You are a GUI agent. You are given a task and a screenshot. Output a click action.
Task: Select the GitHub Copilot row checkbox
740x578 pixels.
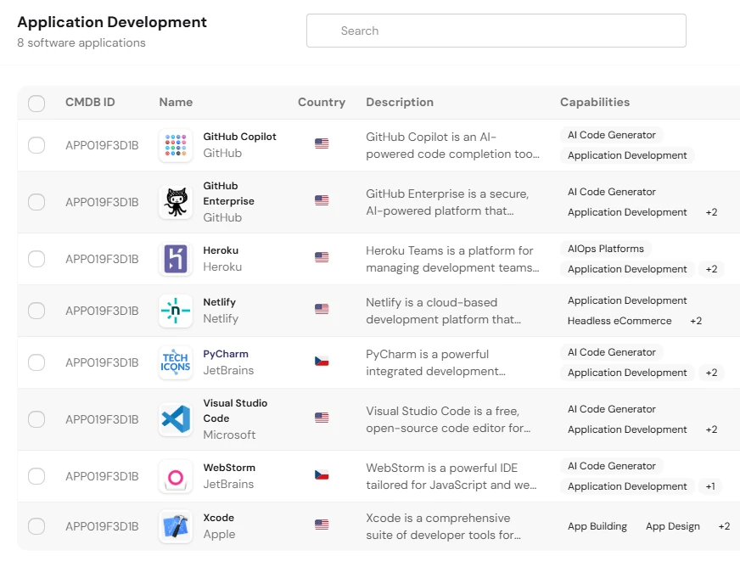click(x=36, y=145)
